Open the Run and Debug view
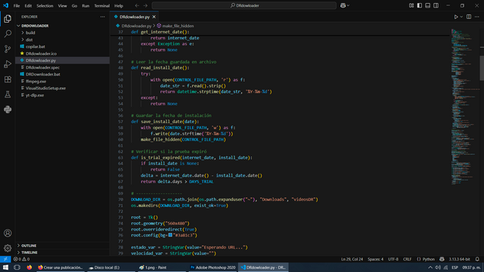 coord(8,63)
